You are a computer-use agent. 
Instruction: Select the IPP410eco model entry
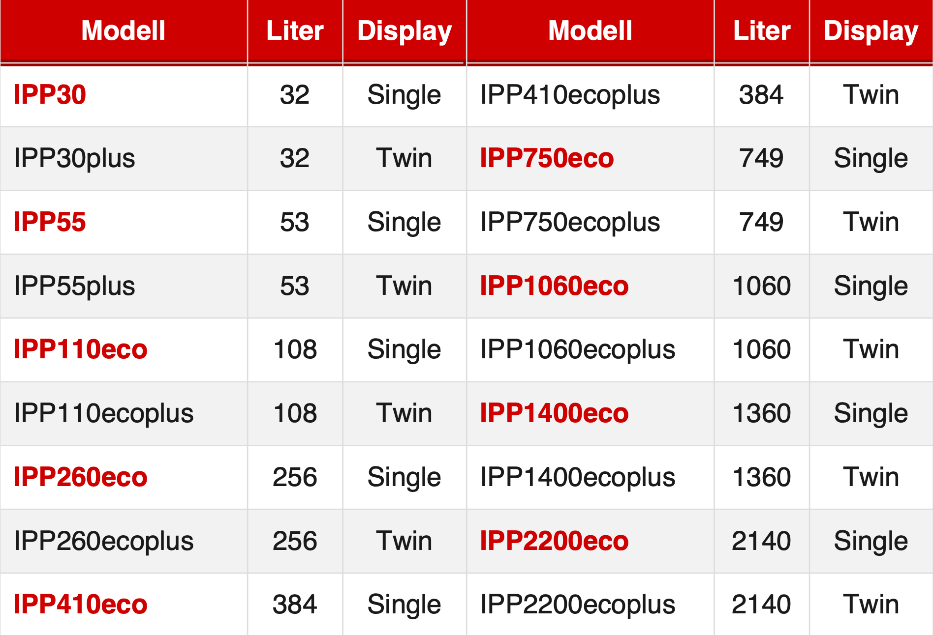point(80,604)
